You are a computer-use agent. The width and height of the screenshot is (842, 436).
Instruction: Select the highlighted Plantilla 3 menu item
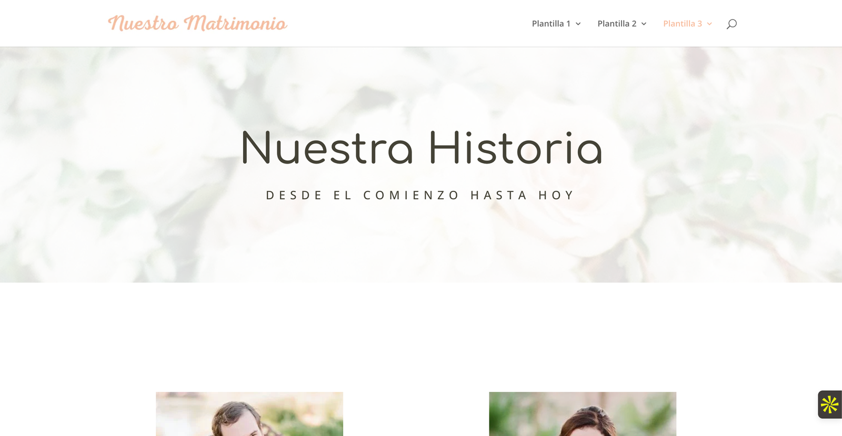683,24
